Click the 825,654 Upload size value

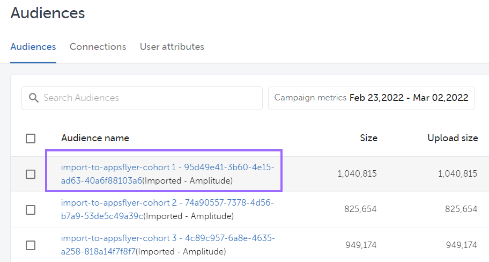(x=461, y=209)
